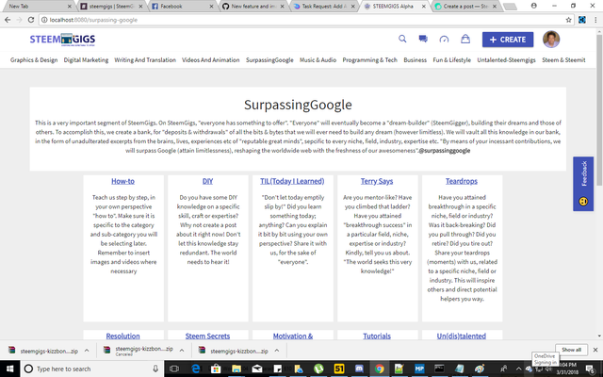Open Untalented-Steemgigs category
Viewport: 603px width, 377px height.
click(x=506, y=60)
